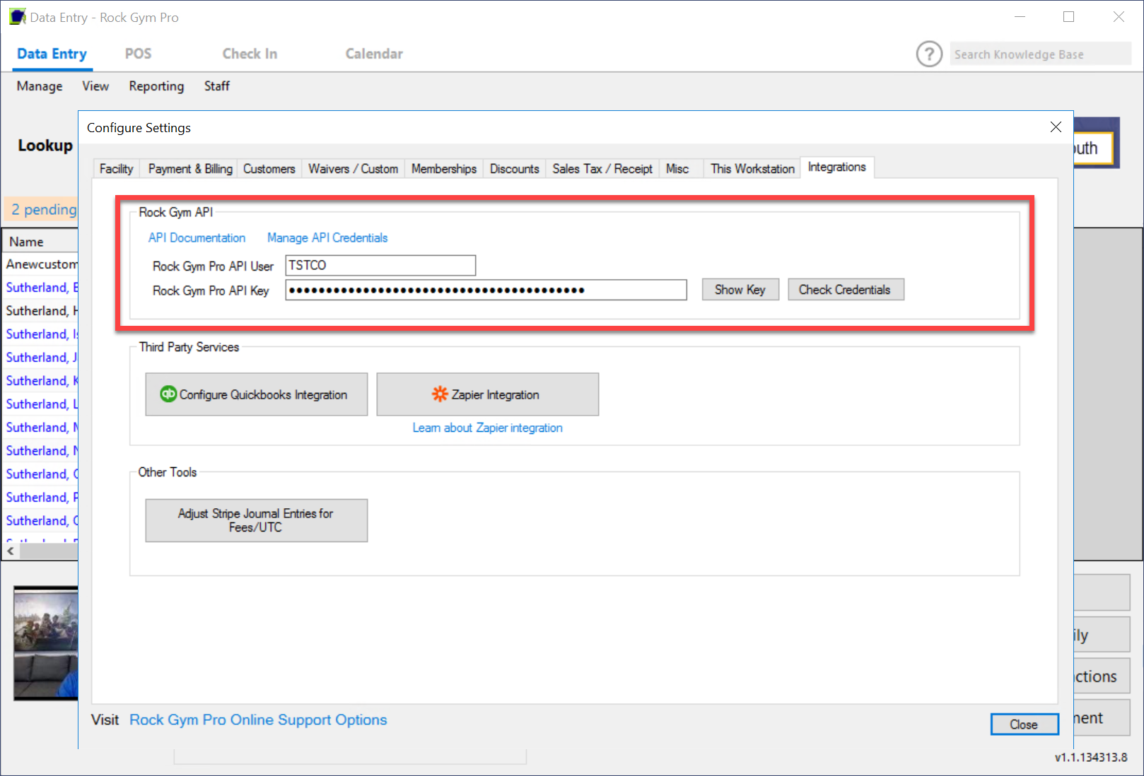
Task: Click the Search Knowledge Base field
Action: (1040, 54)
